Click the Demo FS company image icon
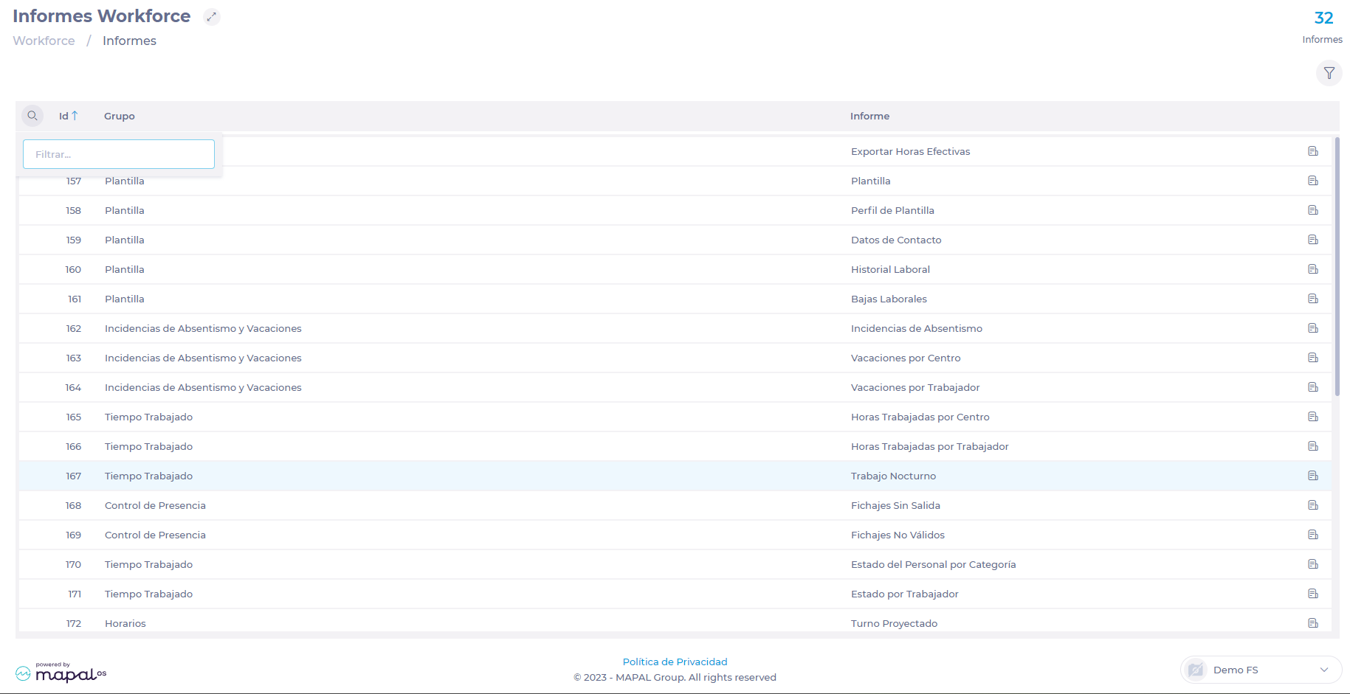 [1196, 670]
